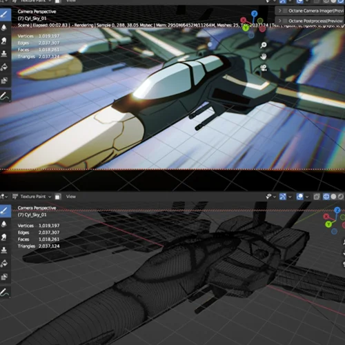Select the Annotate tool in lower viewport
This screenshot has height=345, width=345.
click(x=4, y=292)
